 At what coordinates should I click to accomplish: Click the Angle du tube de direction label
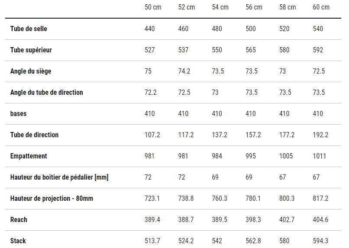47,93
